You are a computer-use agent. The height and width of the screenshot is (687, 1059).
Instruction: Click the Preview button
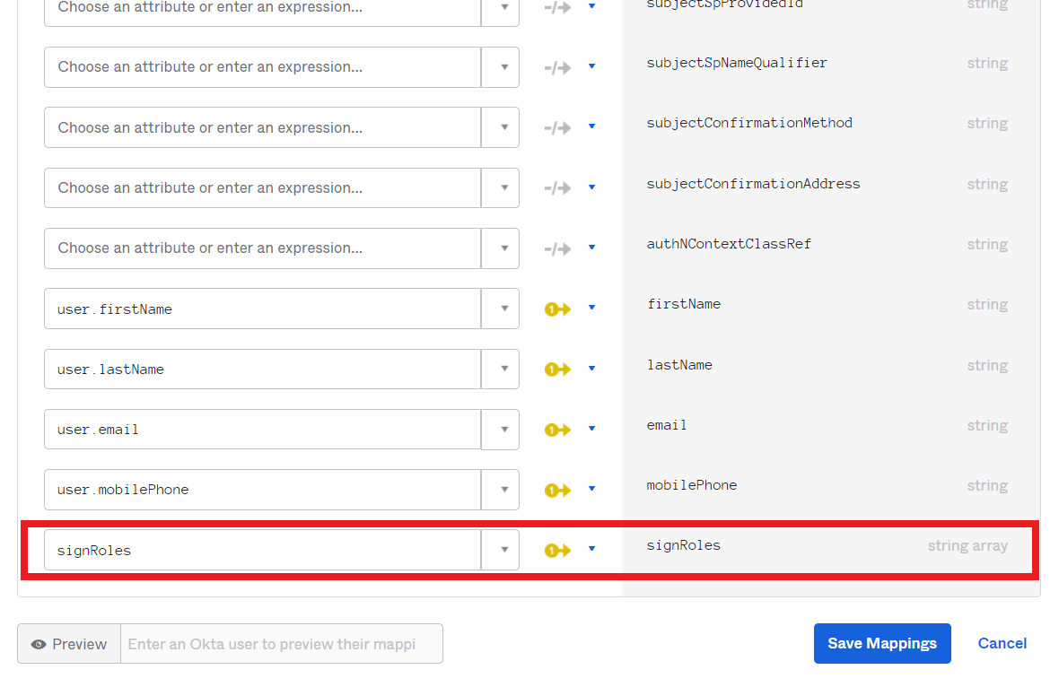[x=69, y=644]
